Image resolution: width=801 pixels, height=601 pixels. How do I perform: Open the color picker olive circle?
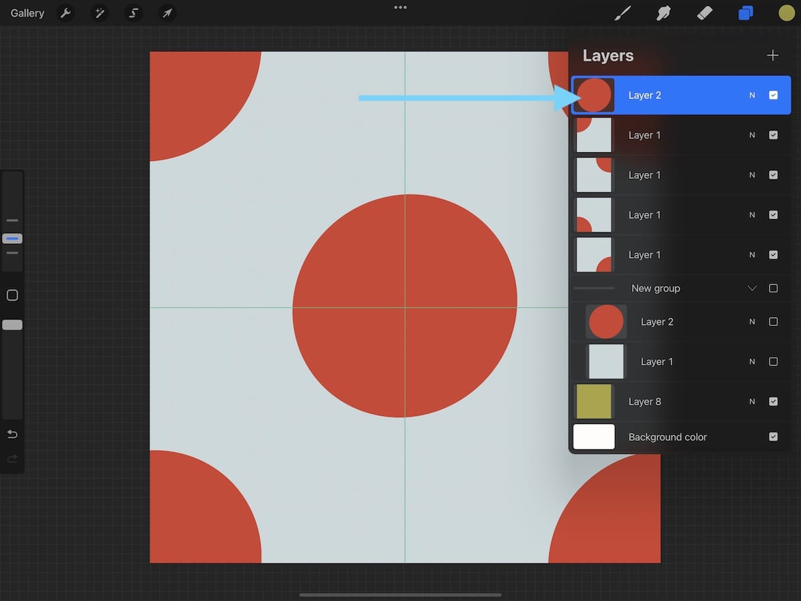click(x=786, y=13)
